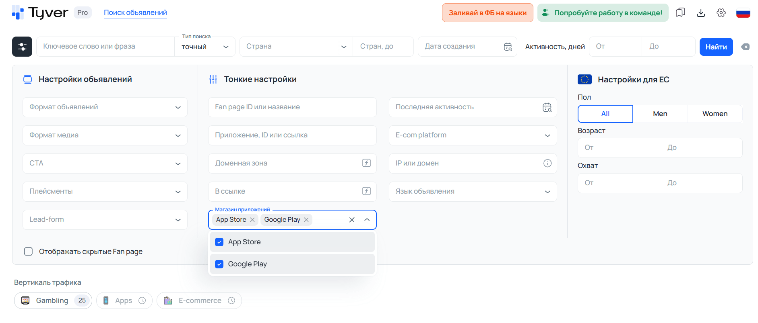
Task: Click the download icon in header
Action: click(x=701, y=12)
